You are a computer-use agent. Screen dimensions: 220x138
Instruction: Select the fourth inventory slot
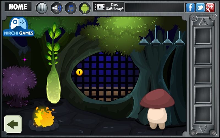[x=203, y=95]
